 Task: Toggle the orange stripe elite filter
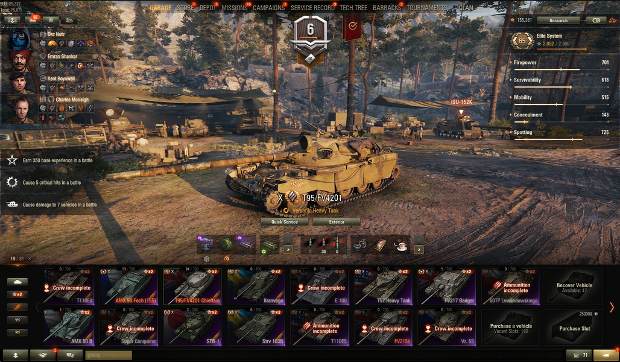[17, 307]
